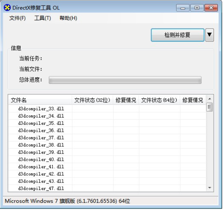Viewport: 223px width, 210px height.
Task: Close the DirectX repair tool window
Action: coord(211,8)
